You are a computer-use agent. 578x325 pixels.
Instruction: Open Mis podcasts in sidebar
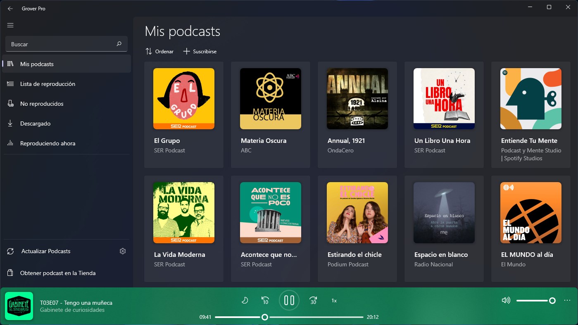coord(67,64)
